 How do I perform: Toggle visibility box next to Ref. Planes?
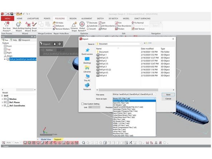tap(5, 102)
